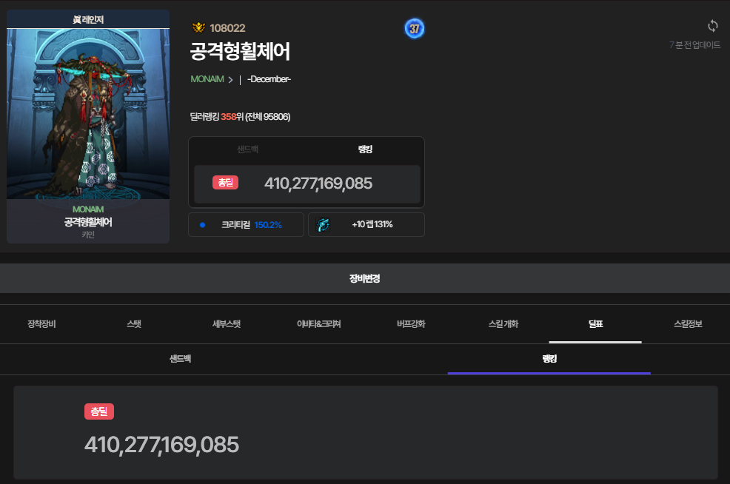730x484 pixels.
Task: Expand the MONAIM guild chevron arrow
Action: [230, 79]
